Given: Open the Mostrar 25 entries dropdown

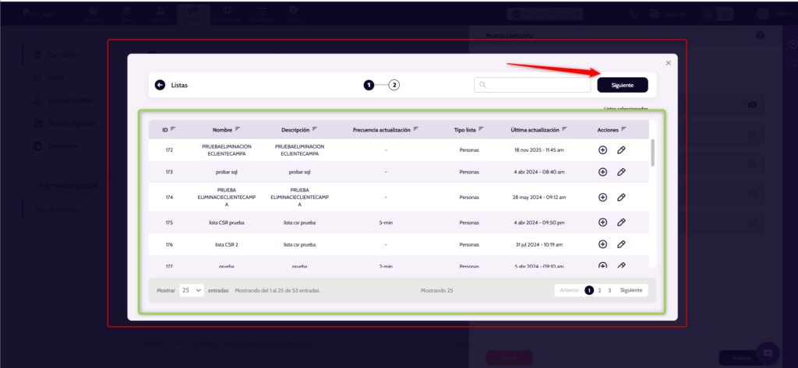Looking at the screenshot, I should pyautogui.click(x=191, y=290).
